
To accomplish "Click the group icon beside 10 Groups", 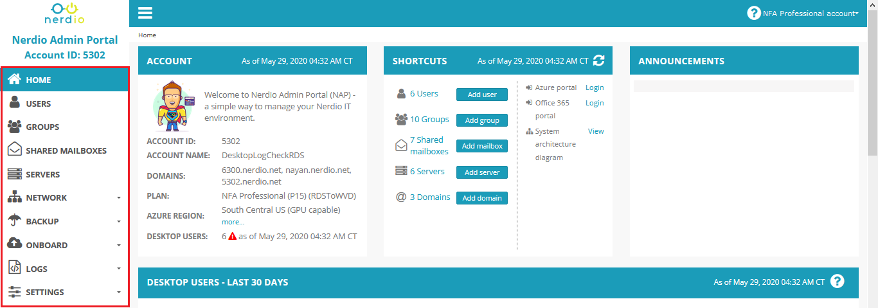I will (401, 119).
